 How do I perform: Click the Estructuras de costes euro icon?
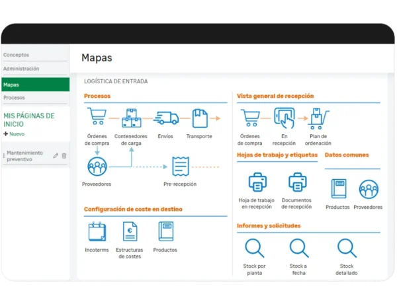[x=130, y=231]
